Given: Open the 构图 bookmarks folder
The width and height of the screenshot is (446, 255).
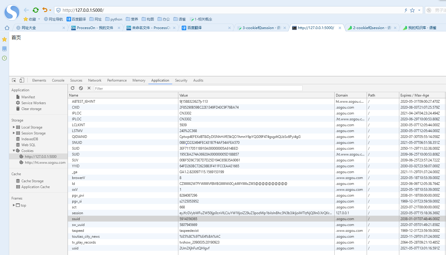Looking at the screenshot, I should tap(148, 19).
